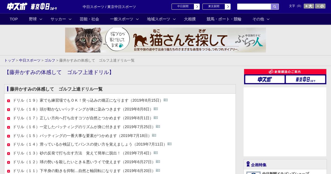Open the 東京新聞 link button

point(217,7)
